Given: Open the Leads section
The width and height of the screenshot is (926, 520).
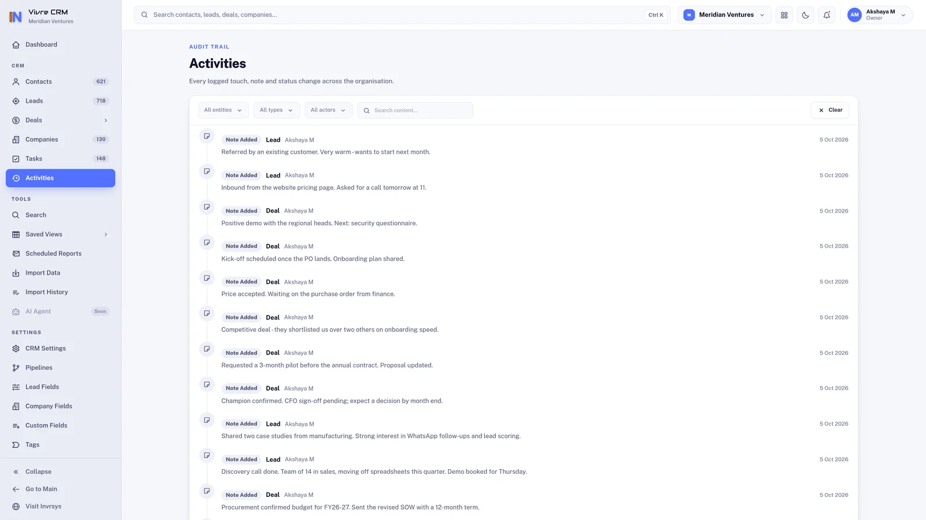Looking at the screenshot, I should [60, 101].
